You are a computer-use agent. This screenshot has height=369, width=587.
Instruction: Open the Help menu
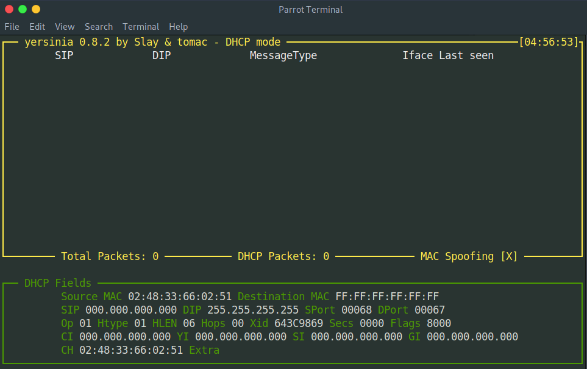(179, 27)
